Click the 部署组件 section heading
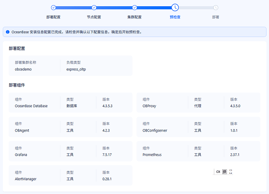 point(17,85)
